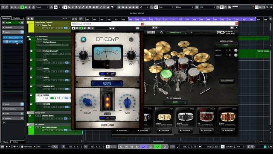Click the ROOMS mode display on DF-COMP

pyautogui.click(x=107, y=83)
